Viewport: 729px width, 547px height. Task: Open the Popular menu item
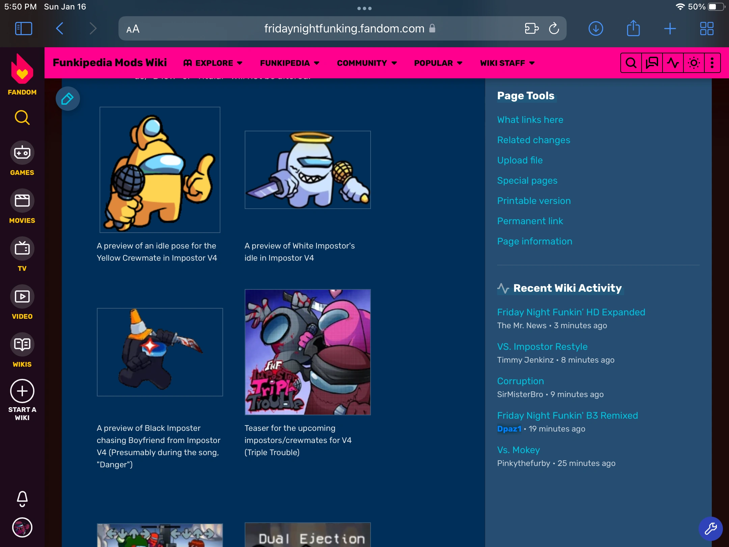[x=438, y=63]
